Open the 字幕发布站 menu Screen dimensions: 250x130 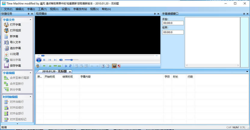80,9
